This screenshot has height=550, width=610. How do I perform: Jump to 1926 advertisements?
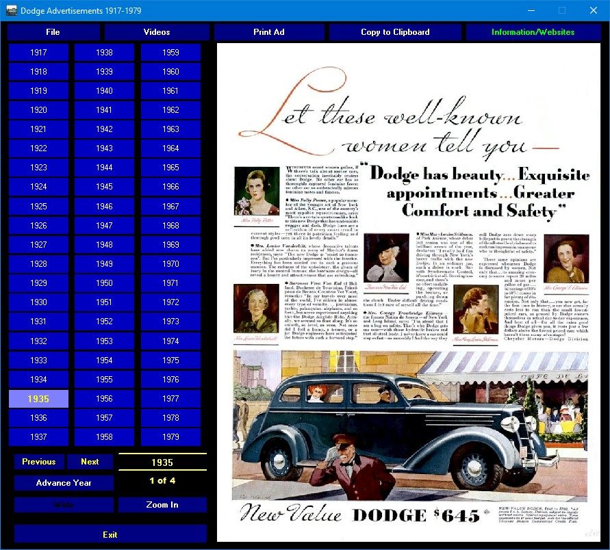pyautogui.click(x=38, y=226)
